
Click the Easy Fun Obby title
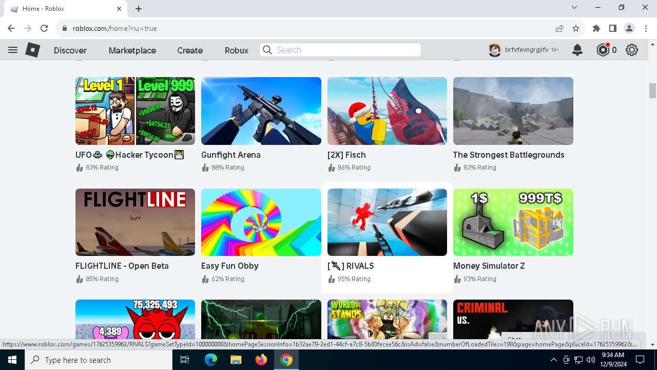[230, 266]
